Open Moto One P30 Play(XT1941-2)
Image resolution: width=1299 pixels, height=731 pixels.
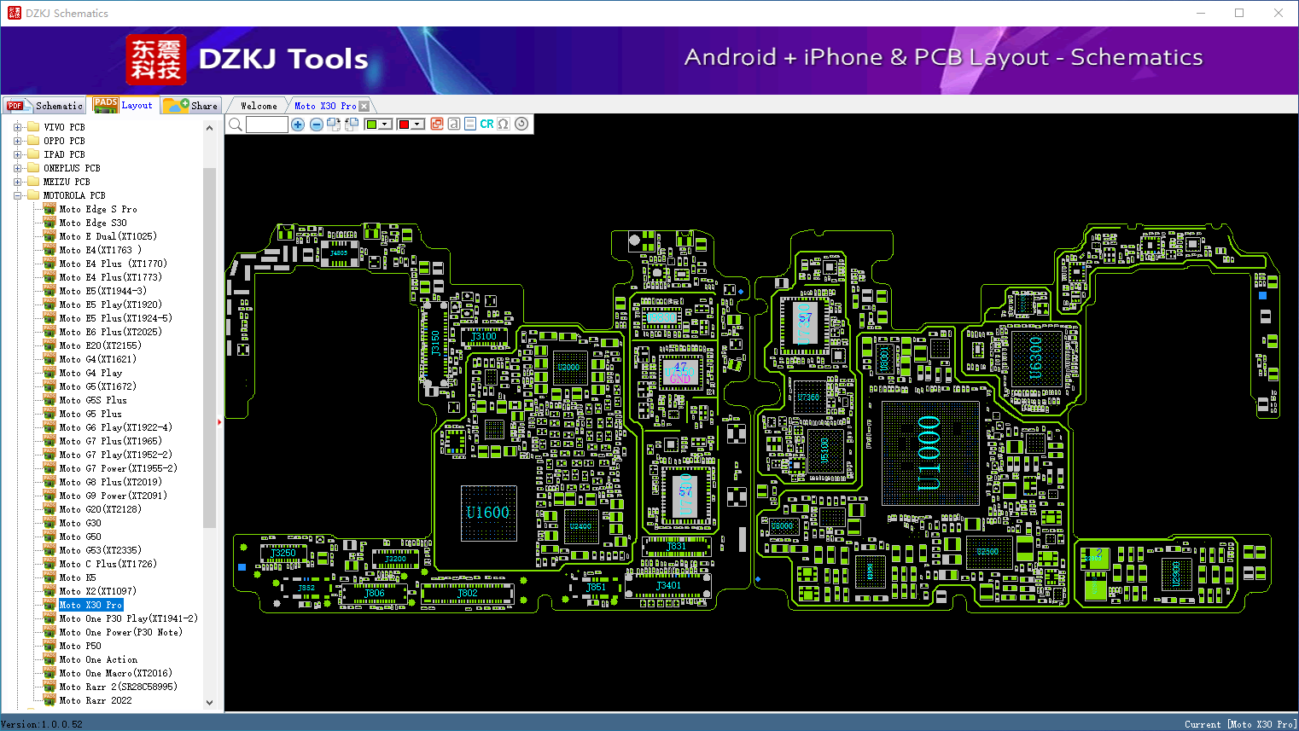(129, 618)
